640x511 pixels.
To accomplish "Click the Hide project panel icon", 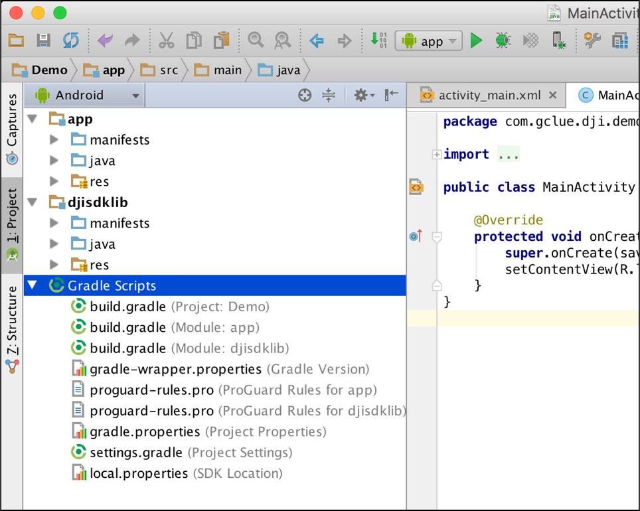I will tap(392, 95).
